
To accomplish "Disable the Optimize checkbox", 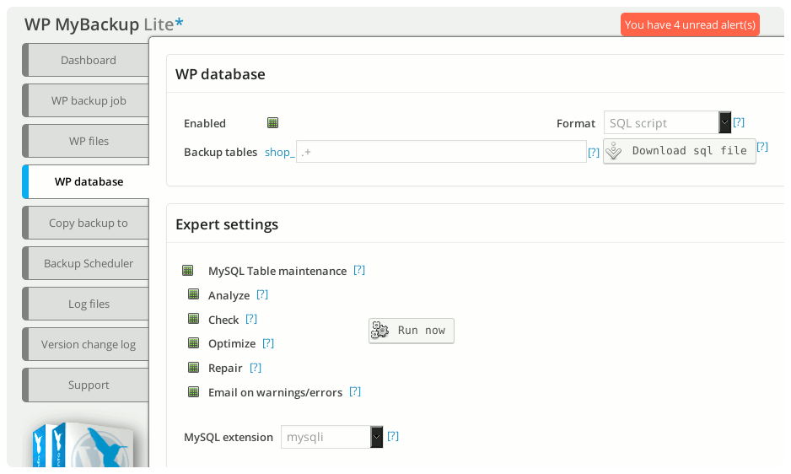I will [194, 343].
